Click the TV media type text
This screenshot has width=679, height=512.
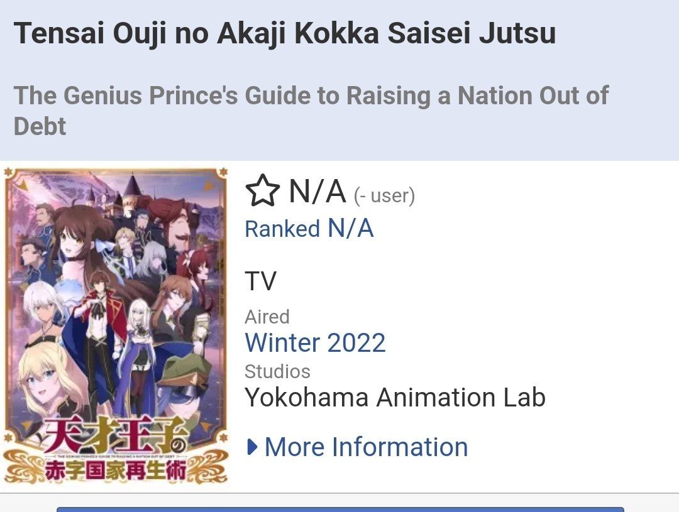260,282
